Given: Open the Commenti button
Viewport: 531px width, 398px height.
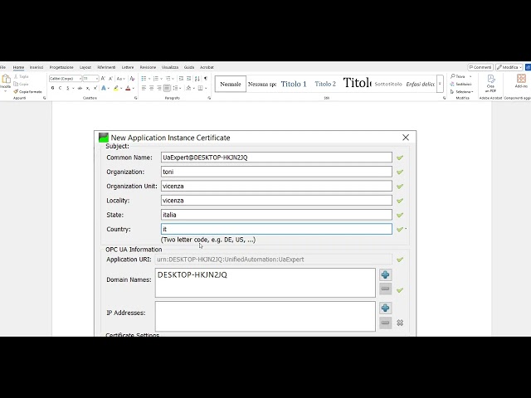Looking at the screenshot, I should tap(480, 67).
